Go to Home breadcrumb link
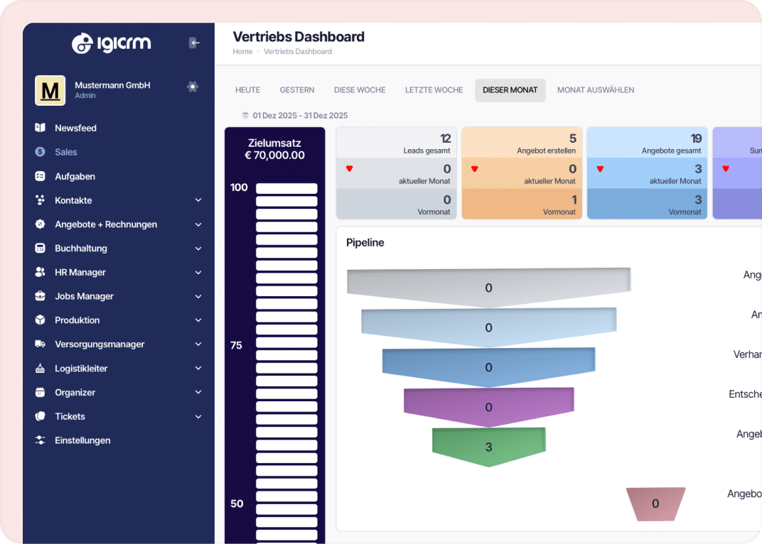Image resolution: width=762 pixels, height=544 pixels. pos(242,51)
